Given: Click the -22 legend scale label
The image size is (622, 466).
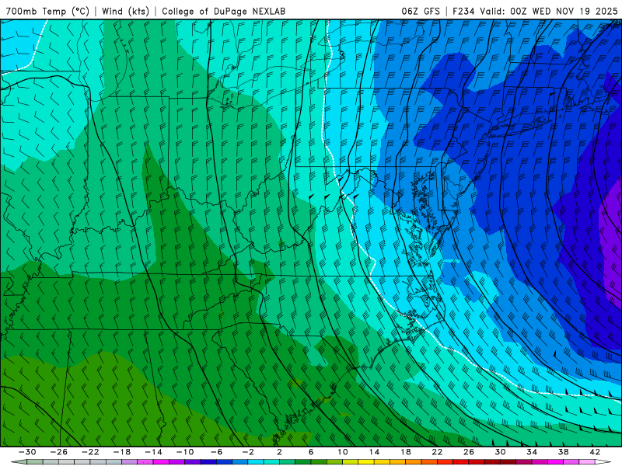Looking at the screenshot, I should pyautogui.click(x=90, y=452).
